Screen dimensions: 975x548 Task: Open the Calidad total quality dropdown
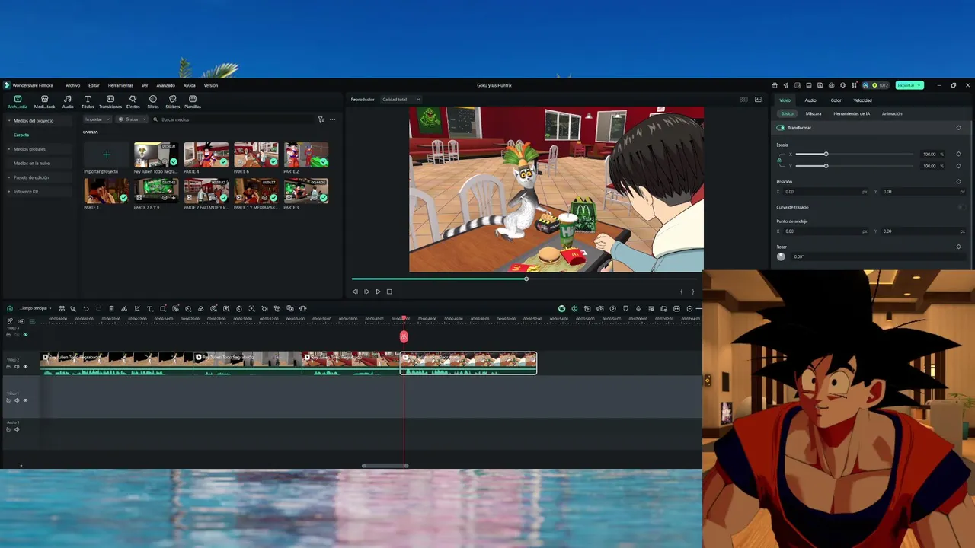(401, 100)
